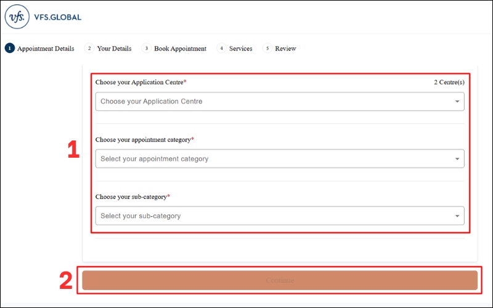This screenshot has width=493, height=308.
Task: Switch to the Your Details step label
Action: click(x=114, y=49)
